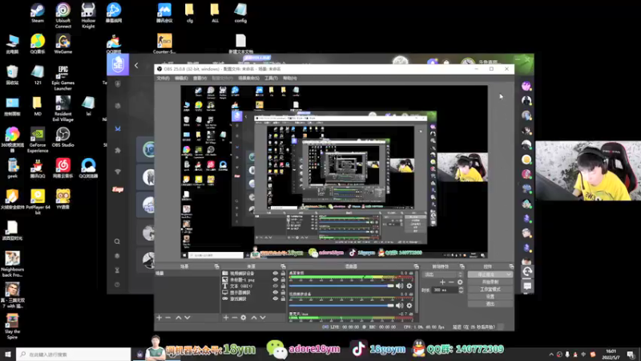Undock the 混音器 panel with float icon
Image resolution: width=641 pixels, height=361 pixels.
tap(416, 266)
